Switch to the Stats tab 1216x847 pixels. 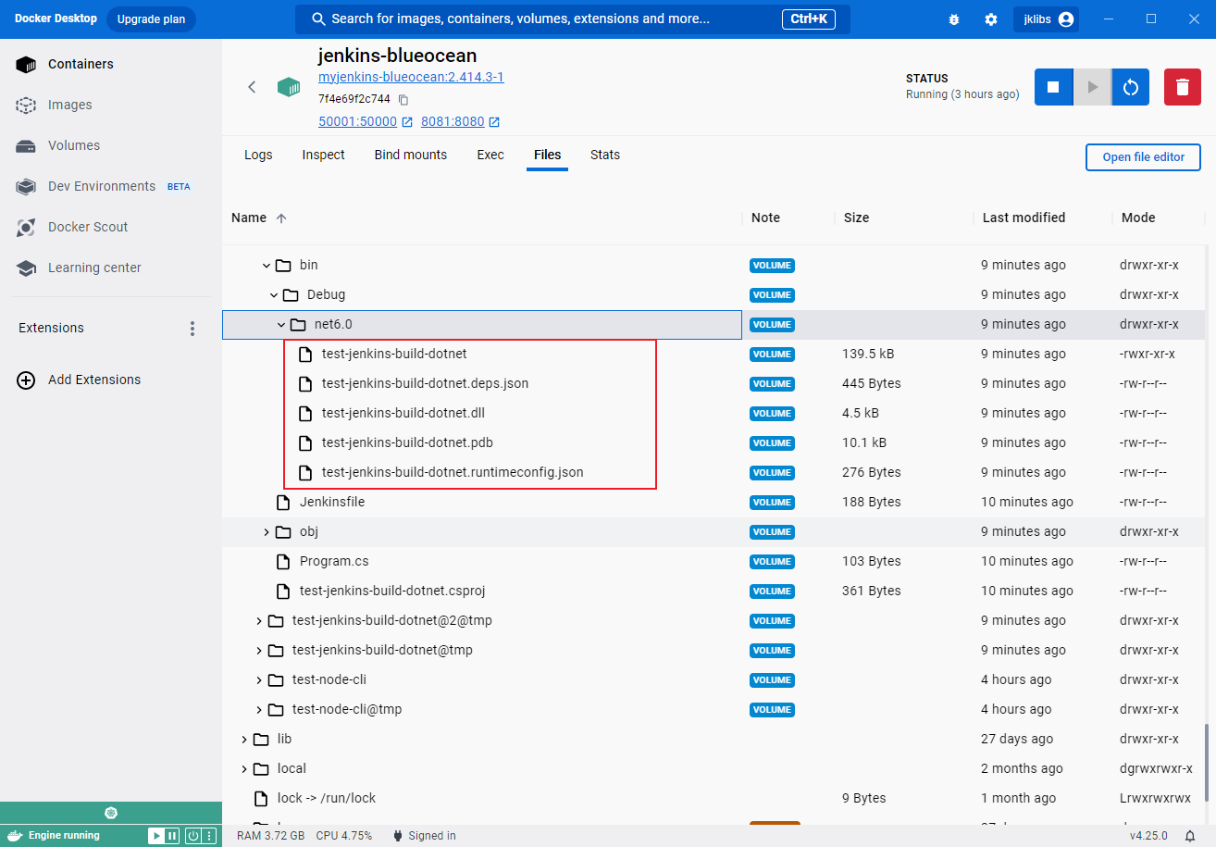[x=605, y=155]
